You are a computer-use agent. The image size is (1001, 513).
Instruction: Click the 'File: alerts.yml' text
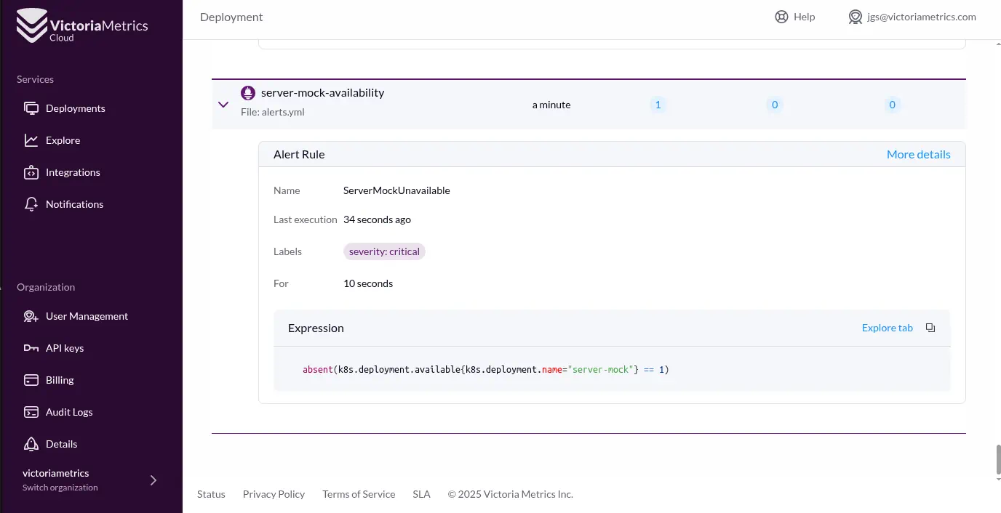[273, 113]
